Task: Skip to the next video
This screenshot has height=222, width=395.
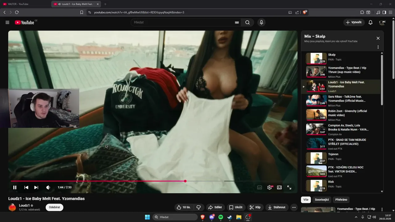Action: click(36, 187)
